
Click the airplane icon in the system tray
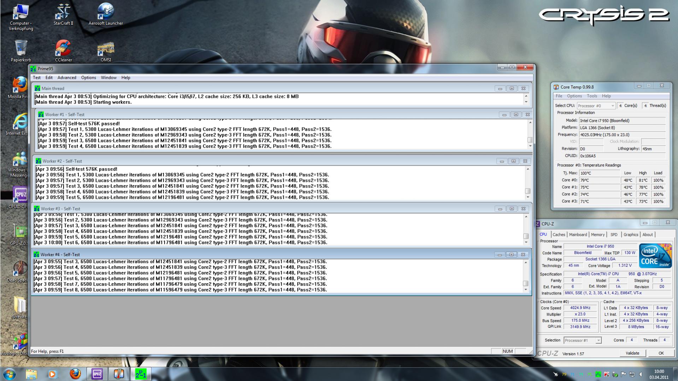click(x=556, y=374)
